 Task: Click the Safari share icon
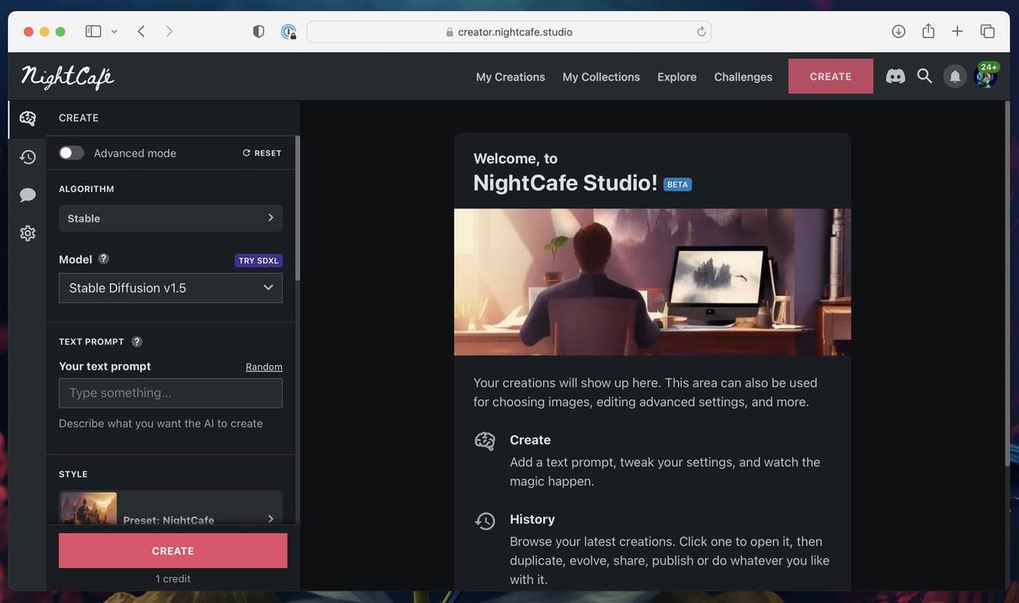tap(928, 31)
